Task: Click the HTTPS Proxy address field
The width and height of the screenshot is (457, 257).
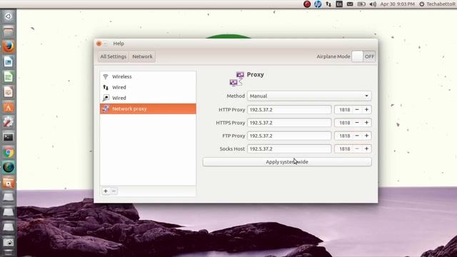Action: (x=289, y=123)
